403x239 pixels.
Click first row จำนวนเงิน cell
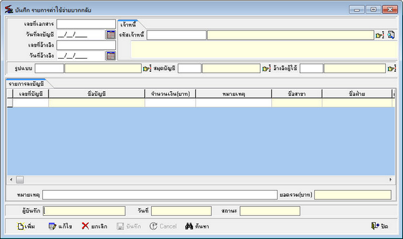coord(170,103)
